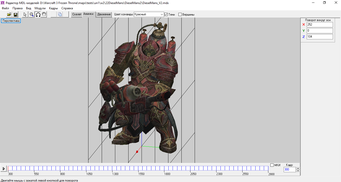Click timeline at frame 1550 mark
The width and height of the screenshot is (341, 182).
(138, 168)
